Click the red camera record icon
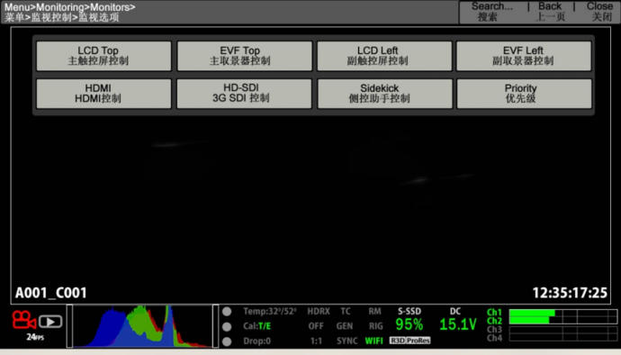 click(23, 320)
